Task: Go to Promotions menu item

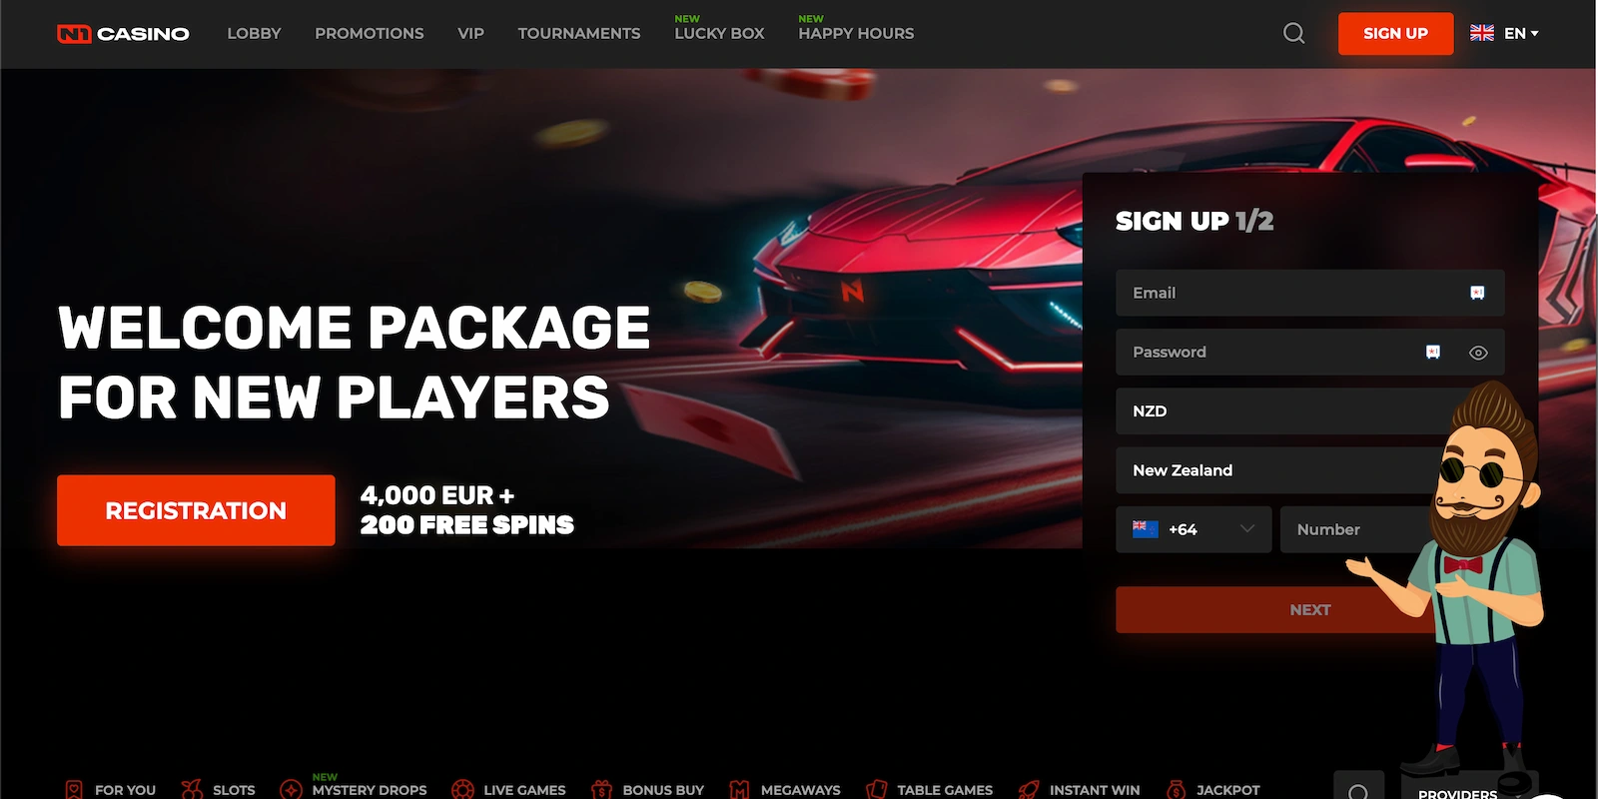Action: [x=370, y=33]
